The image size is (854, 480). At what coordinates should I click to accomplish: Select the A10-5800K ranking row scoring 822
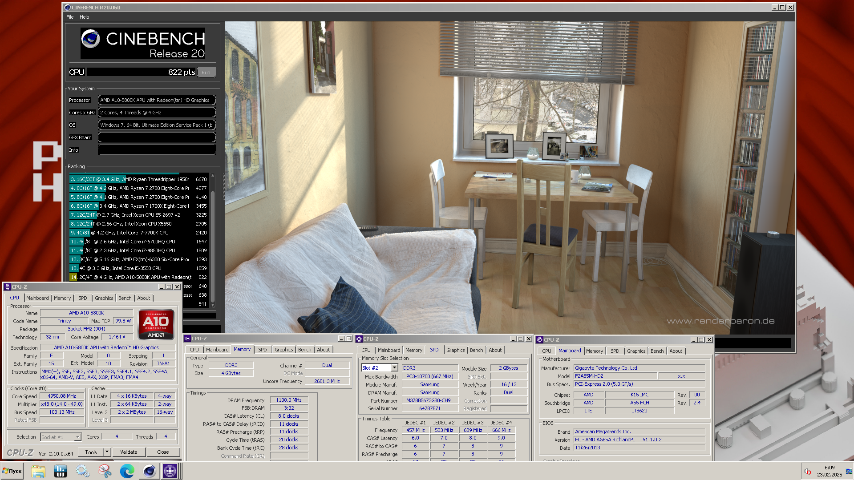tap(138, 277)
